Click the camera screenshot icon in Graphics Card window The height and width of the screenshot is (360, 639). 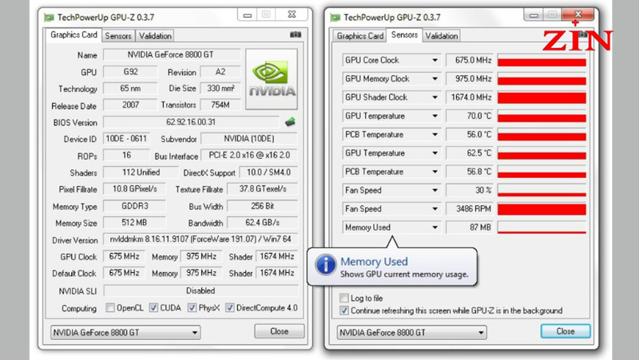pyautogui.click(x=296, y=35)
